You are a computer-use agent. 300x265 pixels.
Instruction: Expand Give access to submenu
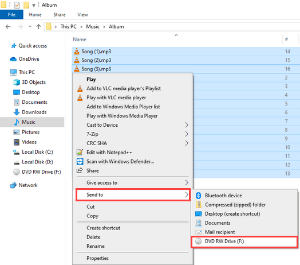132,182
